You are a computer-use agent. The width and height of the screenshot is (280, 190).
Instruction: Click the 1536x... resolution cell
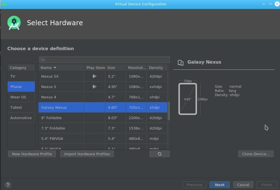pos(136,128)
